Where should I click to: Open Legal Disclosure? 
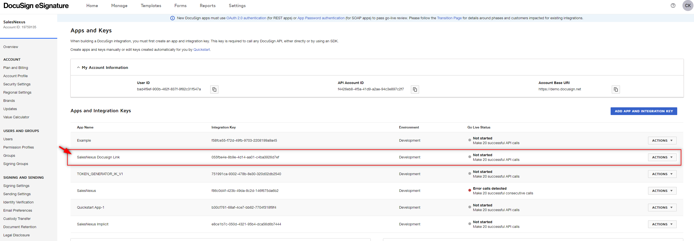17,235
